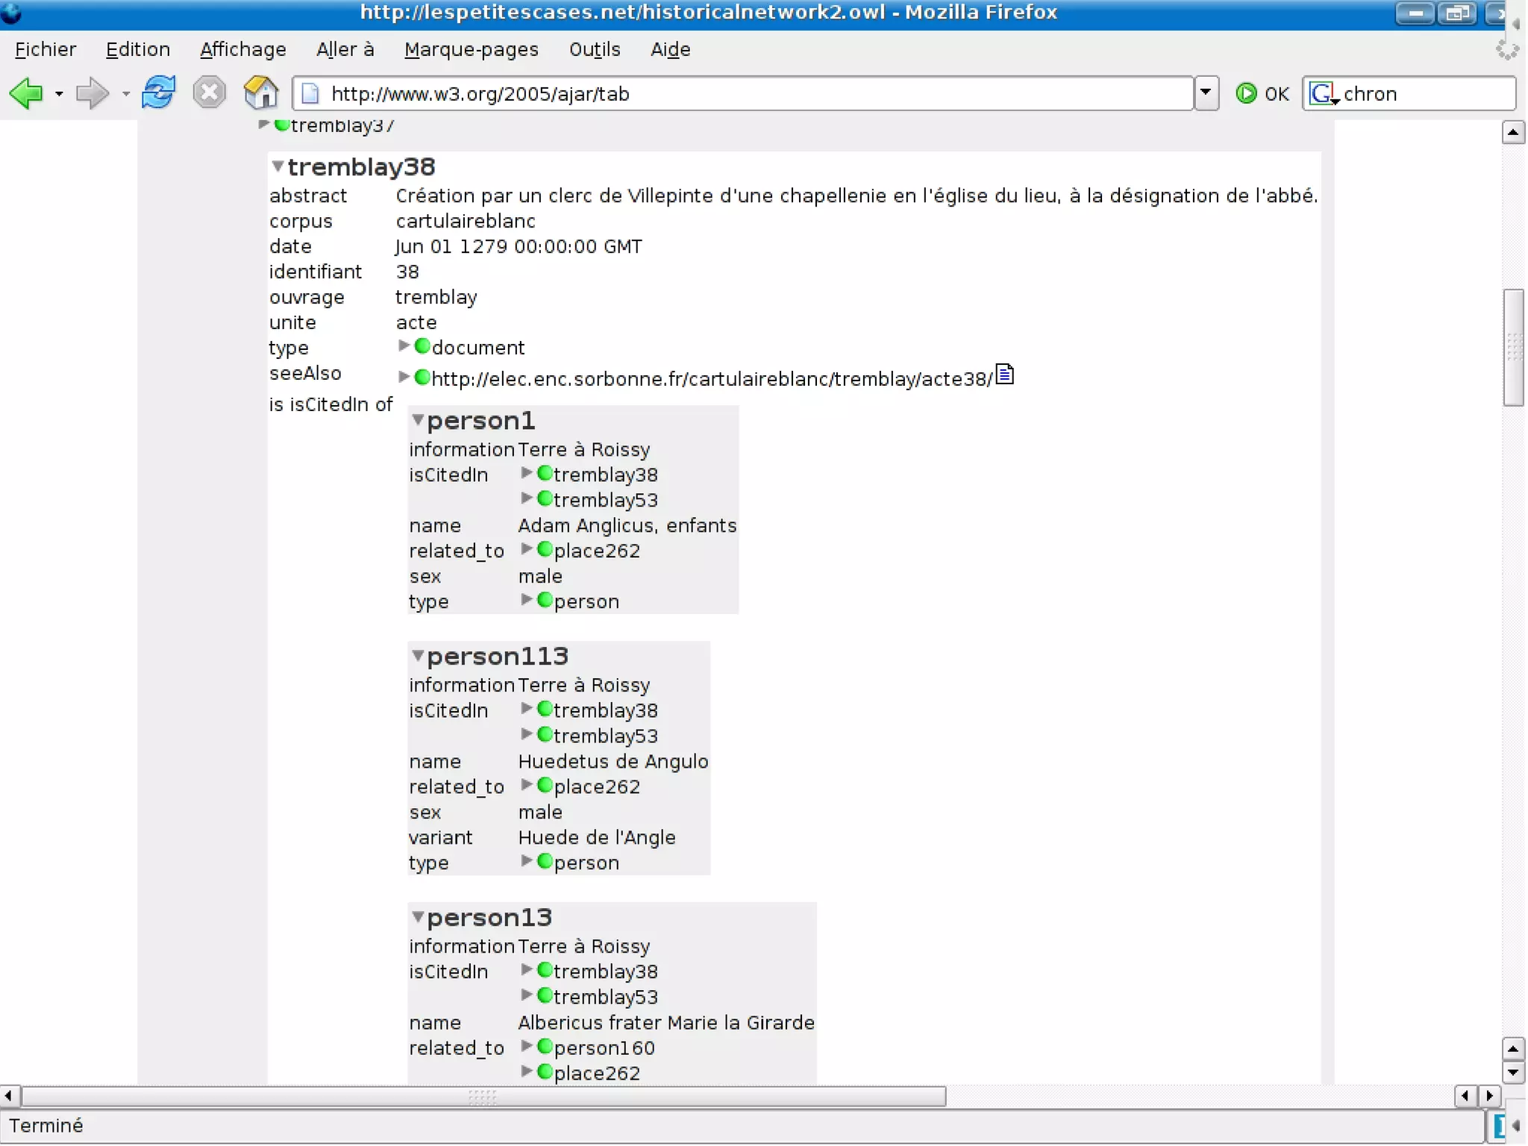1528x1146 pixels.
Task: Click the green Back arrow button
Action: tap(26, 94)
